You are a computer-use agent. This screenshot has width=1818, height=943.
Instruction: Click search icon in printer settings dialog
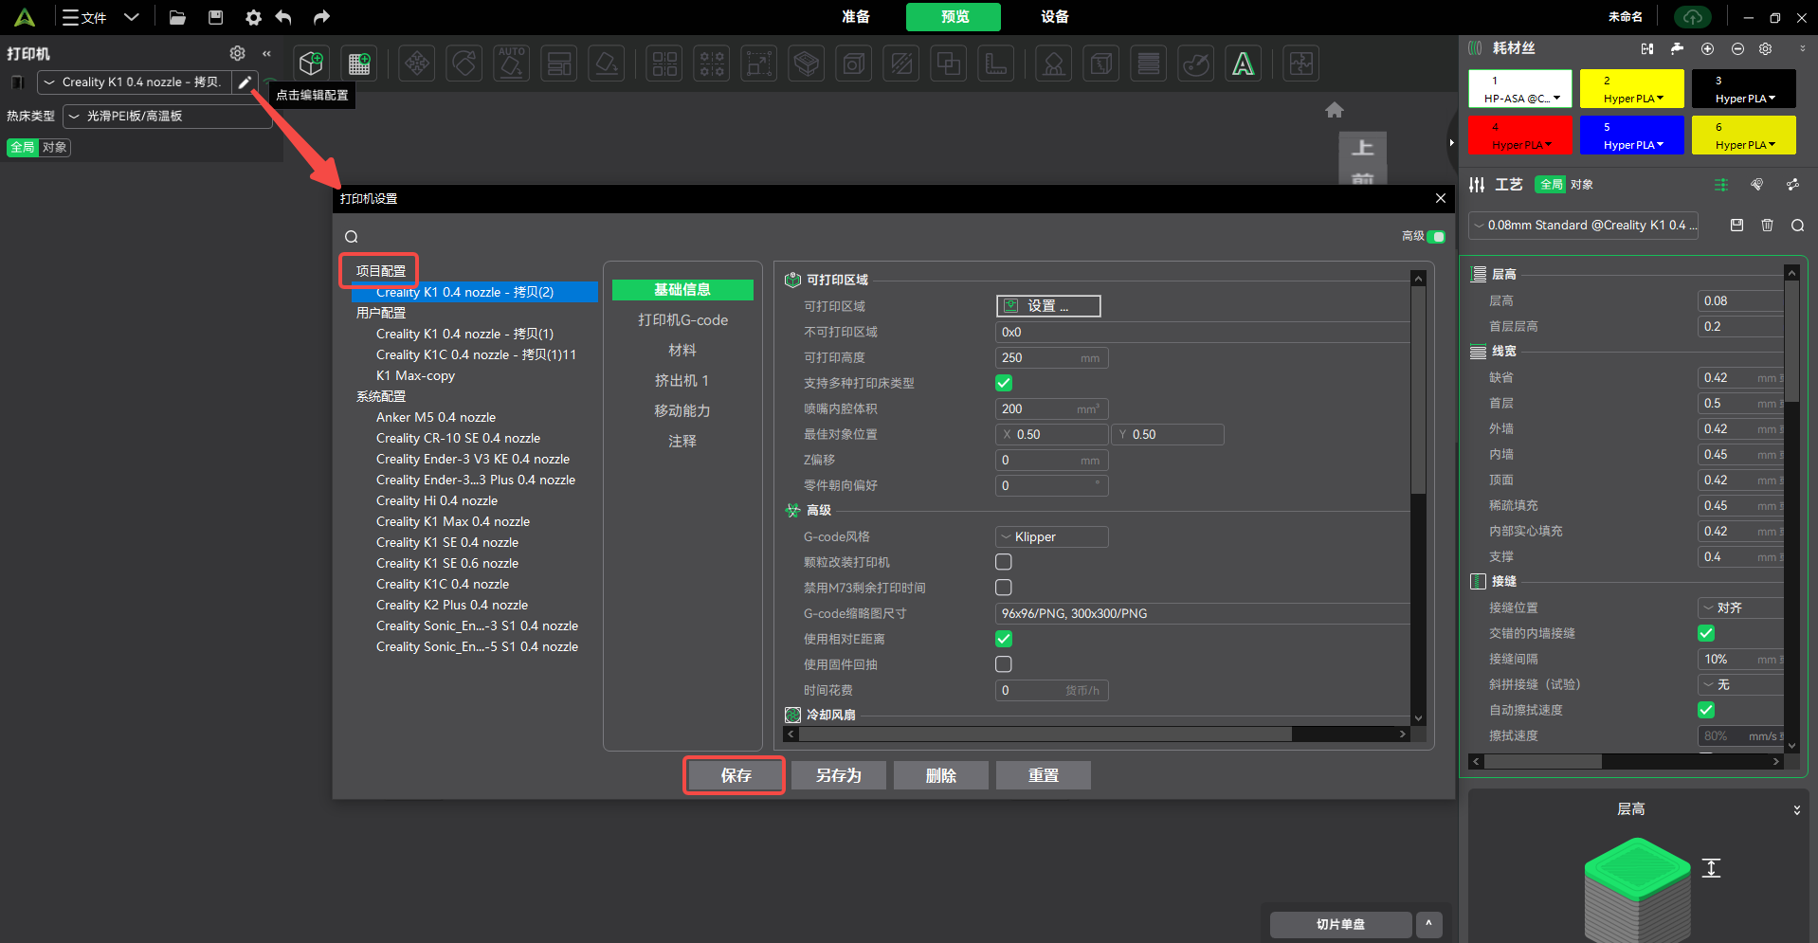click(351, 237)
